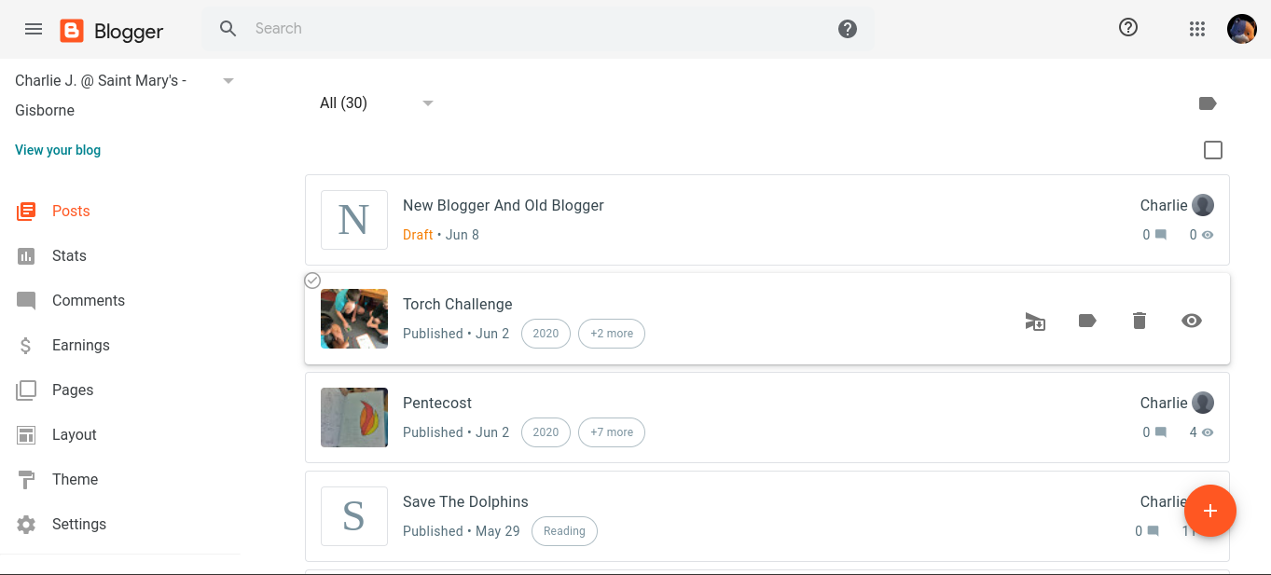Click the View your blog link

58,150
